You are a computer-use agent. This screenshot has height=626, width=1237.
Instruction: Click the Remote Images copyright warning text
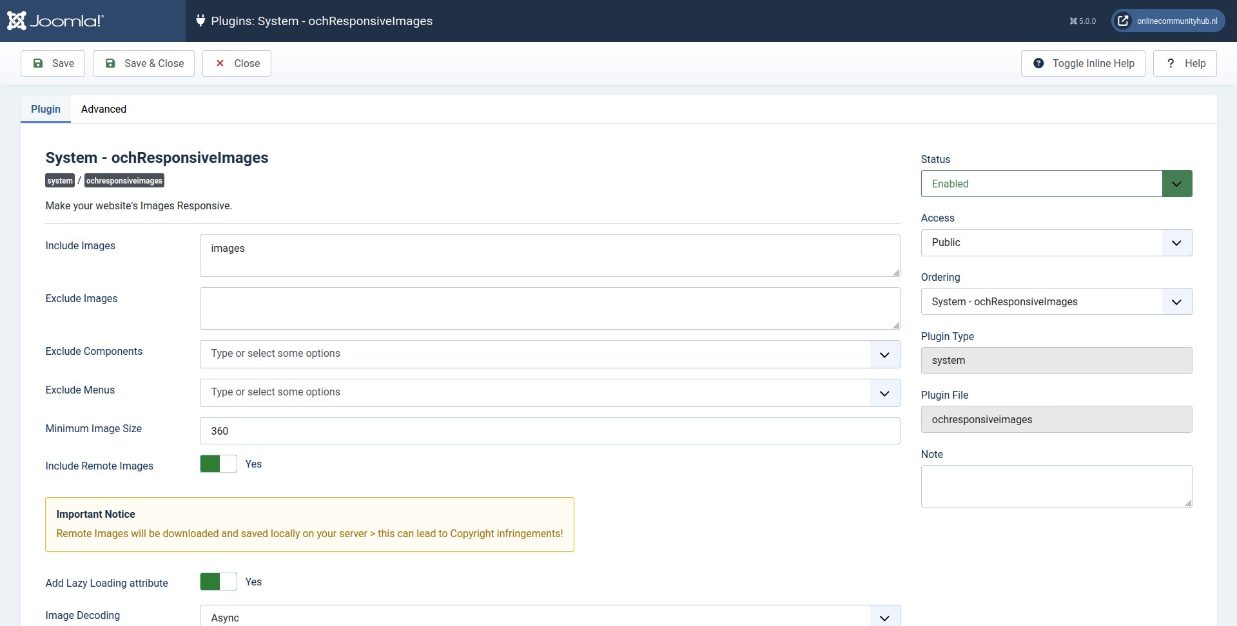(309, 533)
